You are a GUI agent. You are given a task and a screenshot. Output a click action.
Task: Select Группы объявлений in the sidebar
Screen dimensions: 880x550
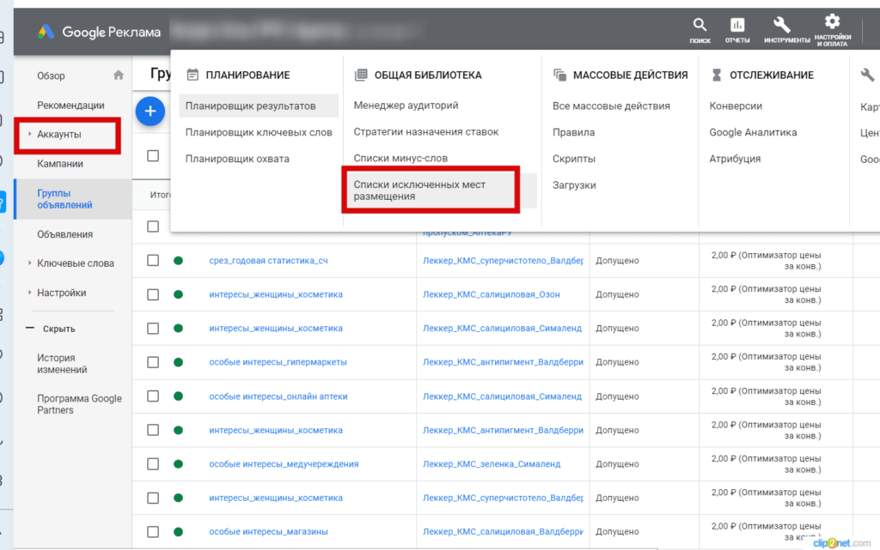point(64,199)
